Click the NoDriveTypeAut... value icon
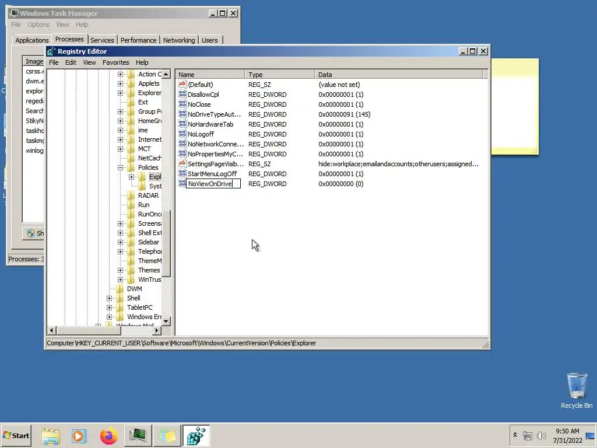The height and width of the screenshot is (448, 597). pos(182,114)
